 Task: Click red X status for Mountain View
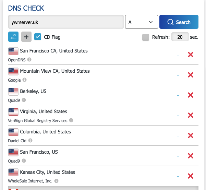[191, 75]
